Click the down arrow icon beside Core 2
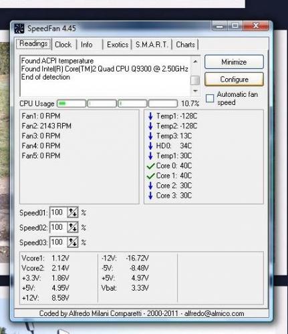288x334 pixels. [x=150, y=186]
